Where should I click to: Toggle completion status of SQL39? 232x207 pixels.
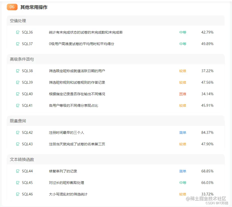click(18, 82)
